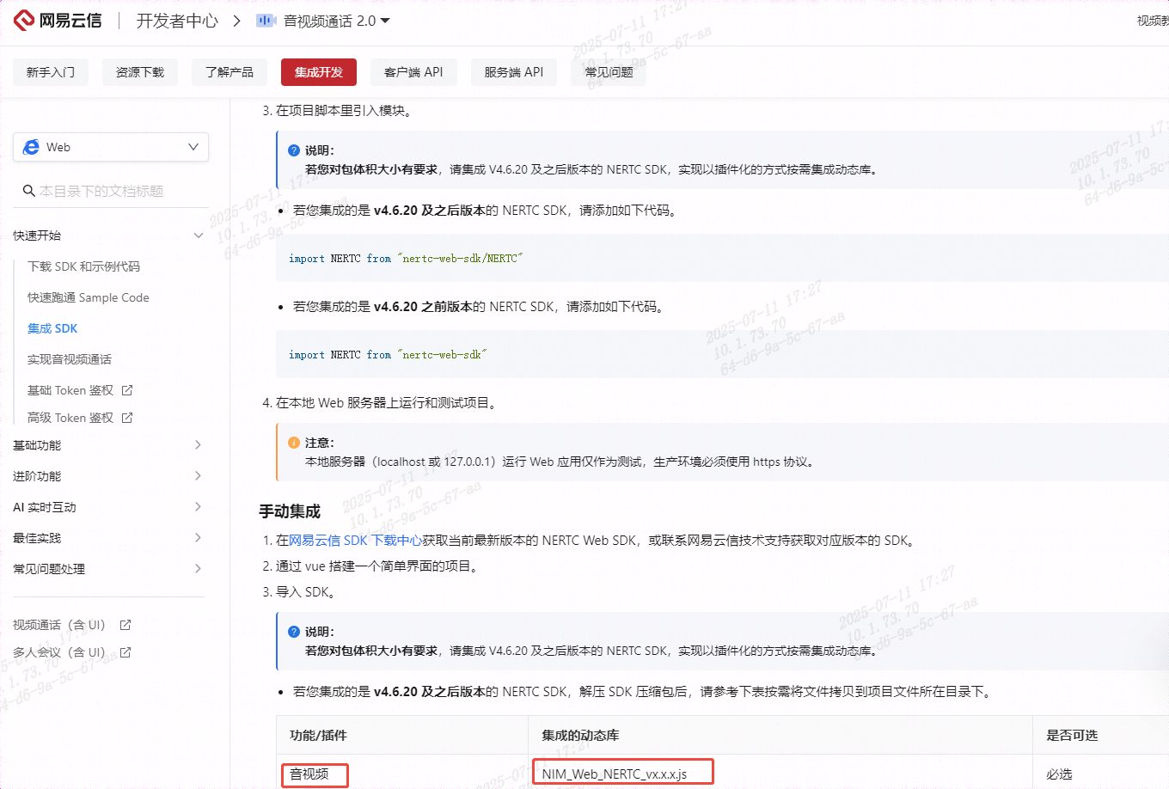Expand the AI 实时互动 section
This screenshot has height=789, width=1169.
[199, 507]
